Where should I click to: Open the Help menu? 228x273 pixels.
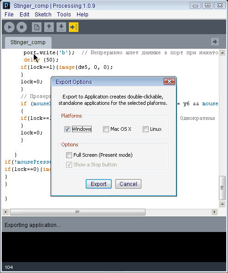pos(83,15)
